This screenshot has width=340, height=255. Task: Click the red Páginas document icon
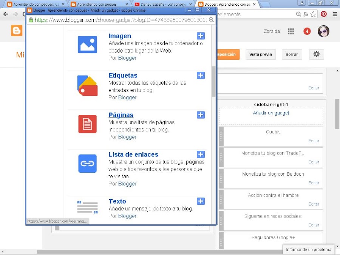click(x=87, y=124)
